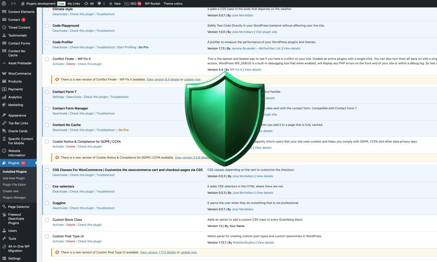Collapse the Asset Preloader chevron item

(x=4, y=63)
